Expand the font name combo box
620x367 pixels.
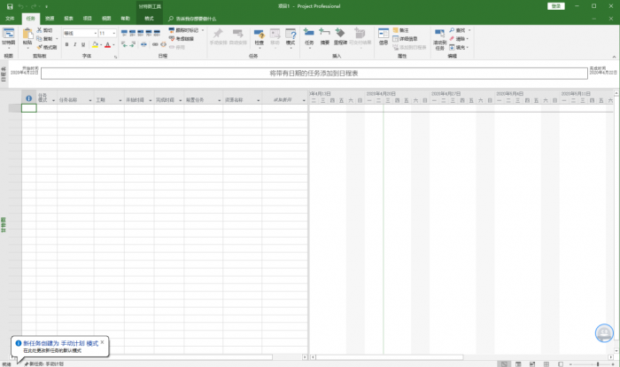96,34
